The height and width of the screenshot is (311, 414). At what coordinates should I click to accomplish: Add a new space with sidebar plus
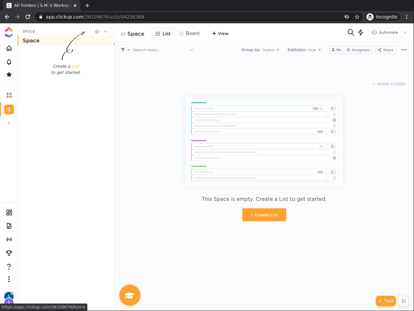tap(9, 123)
